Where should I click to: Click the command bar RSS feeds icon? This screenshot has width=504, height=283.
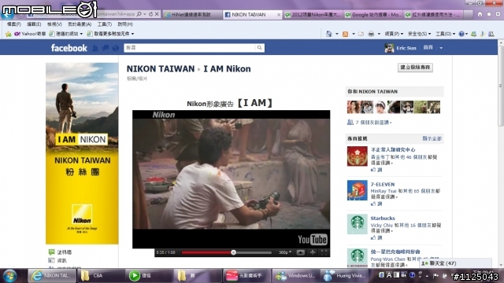click(x=345, y=34)
